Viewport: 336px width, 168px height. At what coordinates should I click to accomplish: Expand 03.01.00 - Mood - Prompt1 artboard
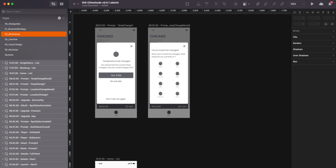tap(3, 148)
